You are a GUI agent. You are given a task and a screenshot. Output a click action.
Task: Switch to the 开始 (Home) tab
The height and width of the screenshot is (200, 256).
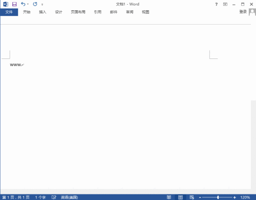[27, 12]
